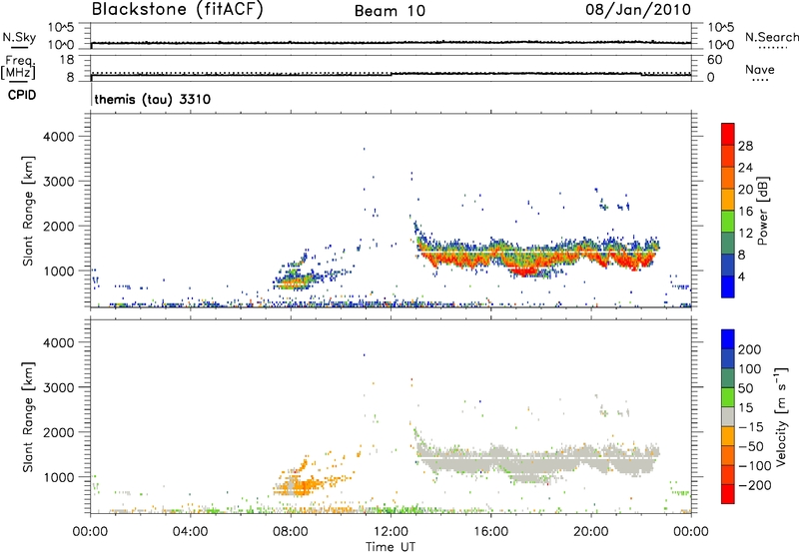Click the '200' tick on the velocity scale

click(x=750, y=349)
